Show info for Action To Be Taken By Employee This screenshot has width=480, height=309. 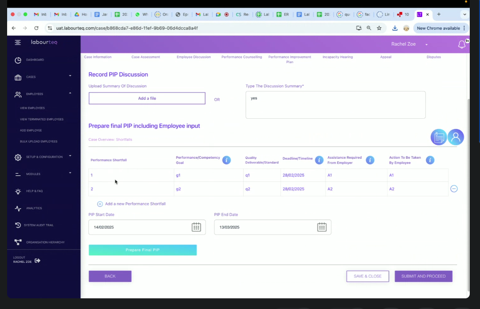click(x=430, y=160)
